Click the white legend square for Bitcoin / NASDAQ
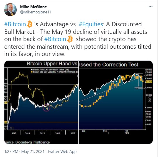 click(x=32, y=69)
